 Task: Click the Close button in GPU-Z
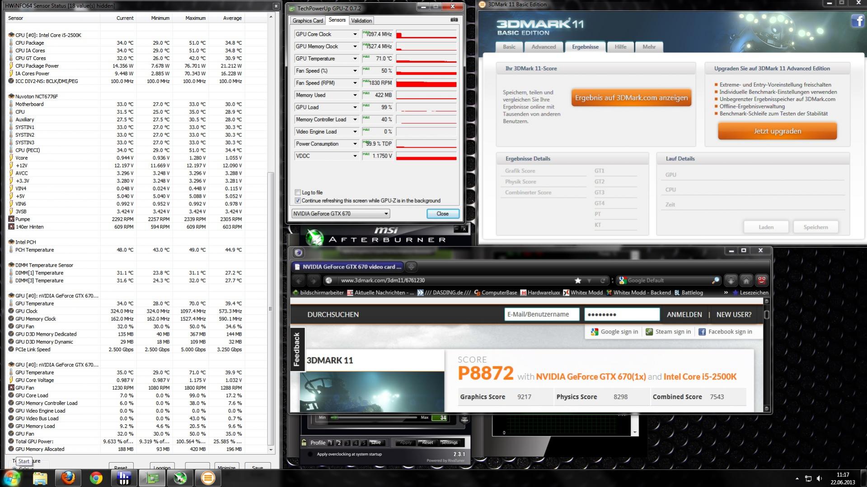442,214
